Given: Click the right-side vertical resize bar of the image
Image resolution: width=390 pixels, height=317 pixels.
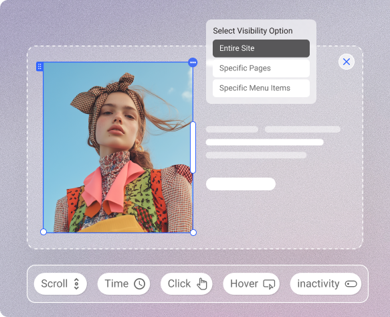Looking at the screenshot, I should pos(193,147).
